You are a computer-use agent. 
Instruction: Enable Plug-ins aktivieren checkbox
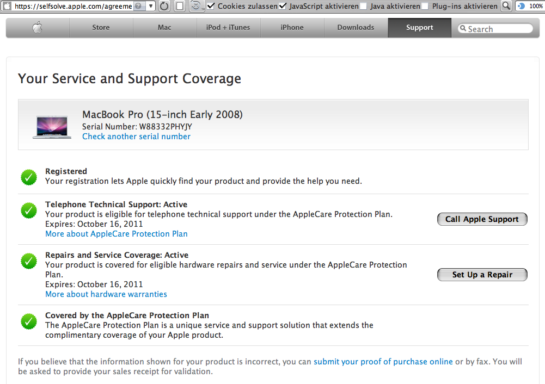(425, 6)
